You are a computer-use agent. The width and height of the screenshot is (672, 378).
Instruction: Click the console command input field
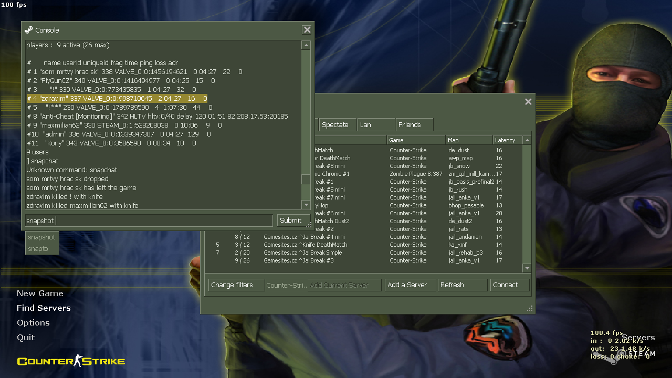click(149, 220)
